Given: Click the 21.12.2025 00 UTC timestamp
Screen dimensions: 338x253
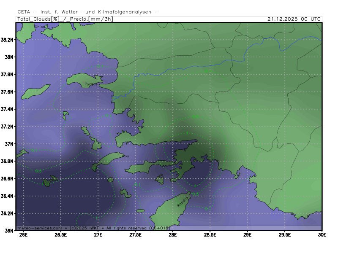Looking at the screenshot, I should 294,19.
